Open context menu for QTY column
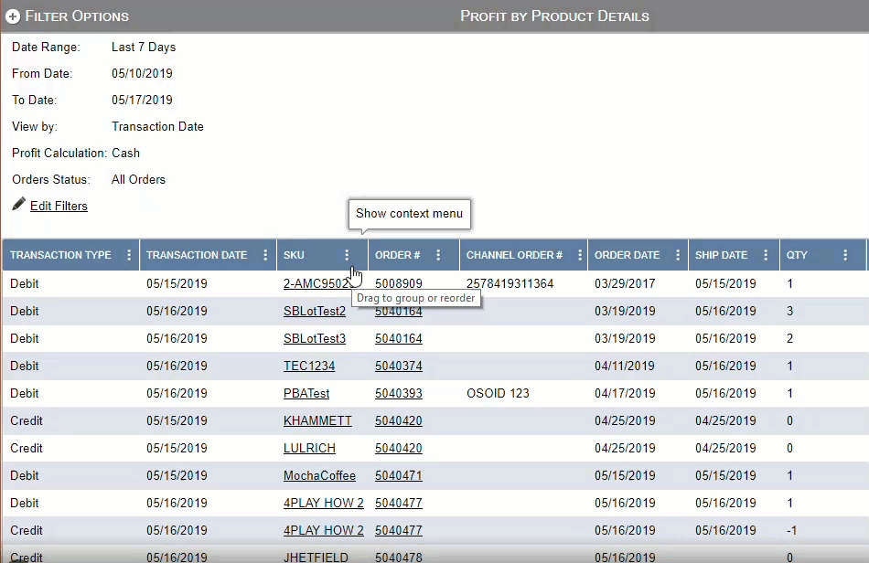Viewport: 869px width, 563px height. (845, 255)
